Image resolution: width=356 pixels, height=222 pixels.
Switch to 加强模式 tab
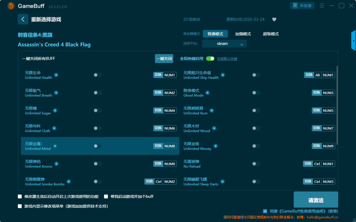[243, 34]
